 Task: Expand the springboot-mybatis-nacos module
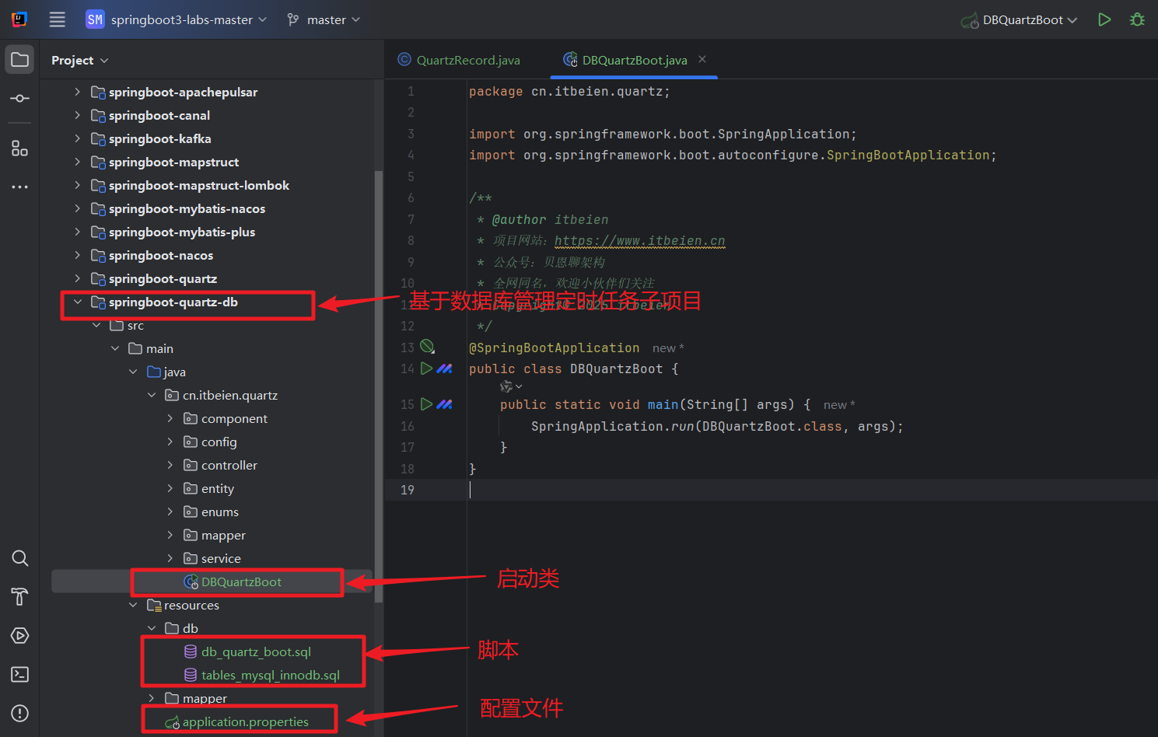78,208
